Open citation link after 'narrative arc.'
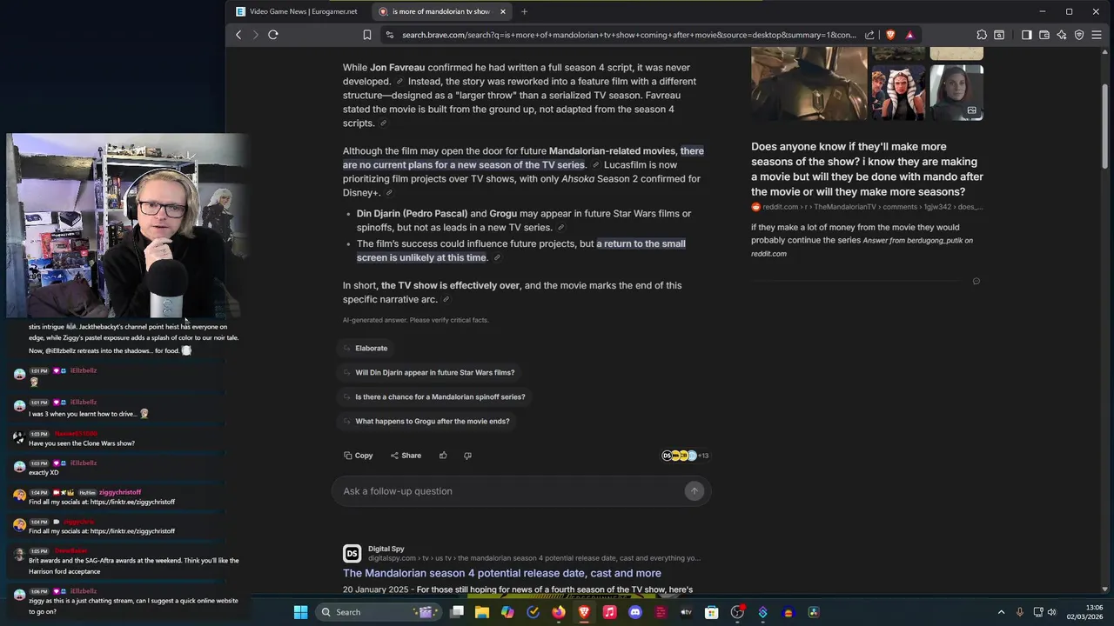1114x626 pixels. click(x=446, y=300)
